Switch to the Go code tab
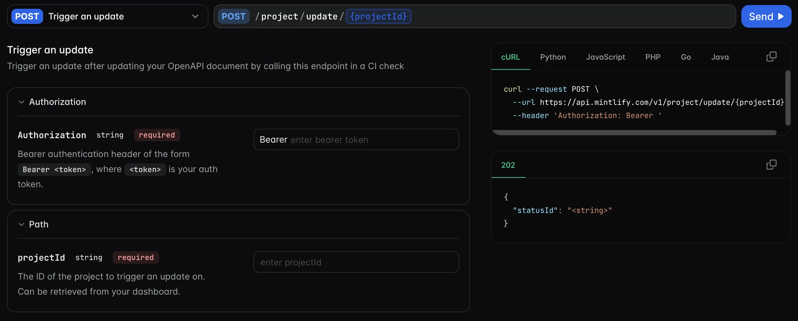The image size is (798, 321). (686, 57)
